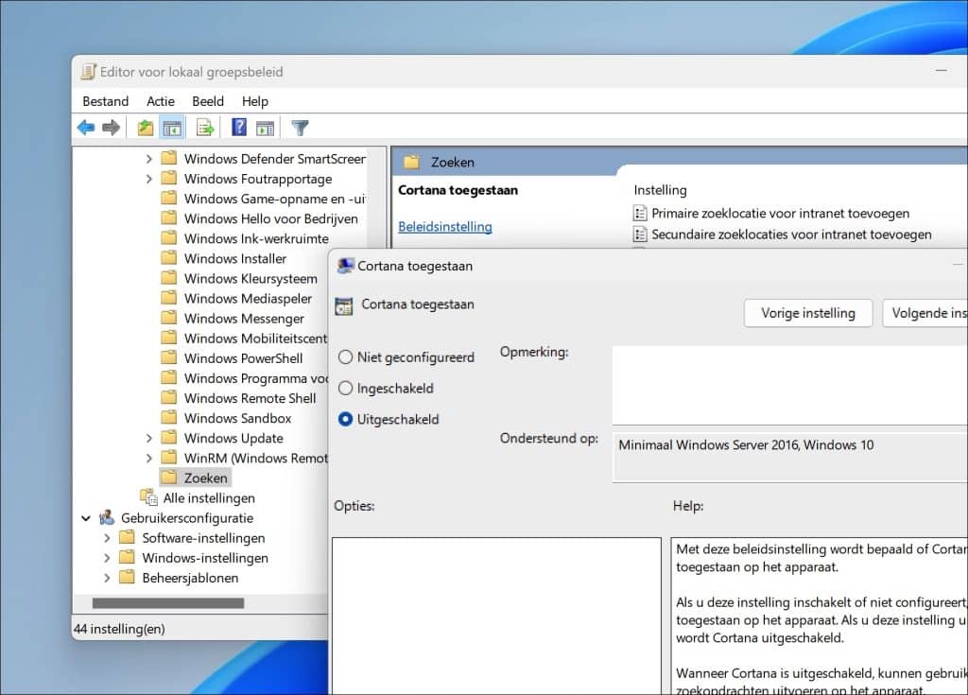Click the icon of Primaire zoeklocatie setting
Image resolution: width=968 pixels, height=695 pixels.
[640, 213]
